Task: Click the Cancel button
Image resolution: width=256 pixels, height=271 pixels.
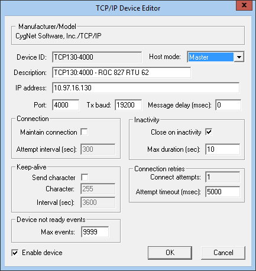Action: (x=223, y=253)
